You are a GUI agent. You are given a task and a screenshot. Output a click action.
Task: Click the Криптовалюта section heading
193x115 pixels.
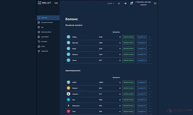tap(73, 71)
